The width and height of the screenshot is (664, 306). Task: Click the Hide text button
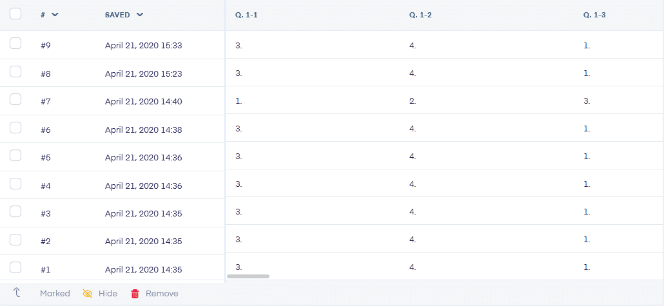pyautogui.click(x=108, y=293)
